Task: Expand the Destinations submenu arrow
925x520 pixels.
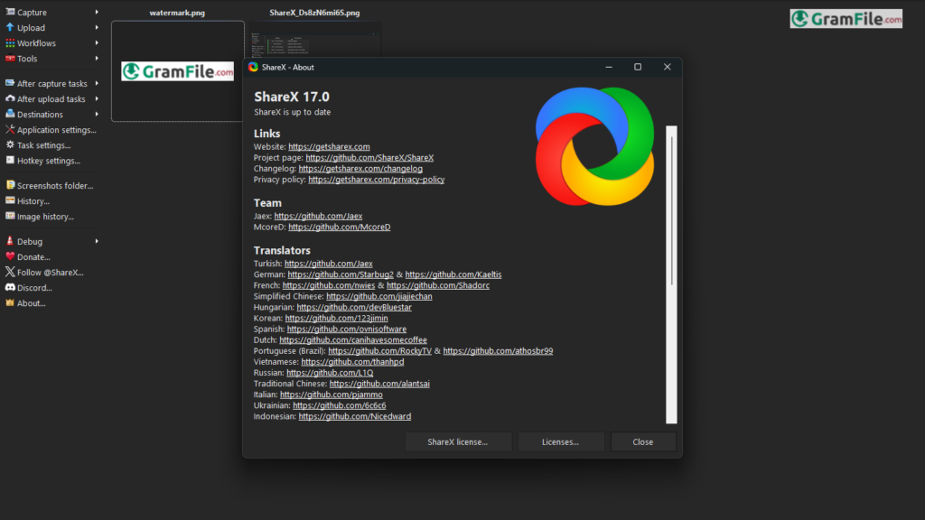Action: [97, 114]
